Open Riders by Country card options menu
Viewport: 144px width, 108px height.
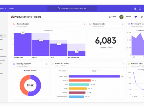pyautogui.click(x=123, y=64)
